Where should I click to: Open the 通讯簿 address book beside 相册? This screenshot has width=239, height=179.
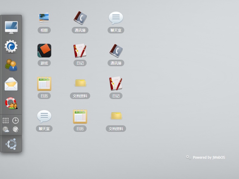click(80, 18)
